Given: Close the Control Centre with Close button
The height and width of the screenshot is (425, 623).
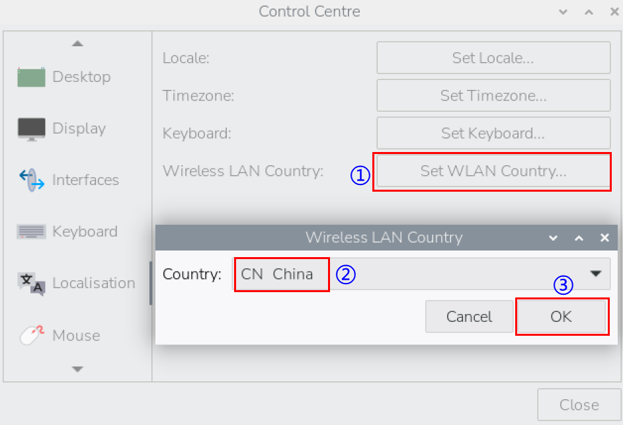Looking at the screenshot, I should pos(579,405).
